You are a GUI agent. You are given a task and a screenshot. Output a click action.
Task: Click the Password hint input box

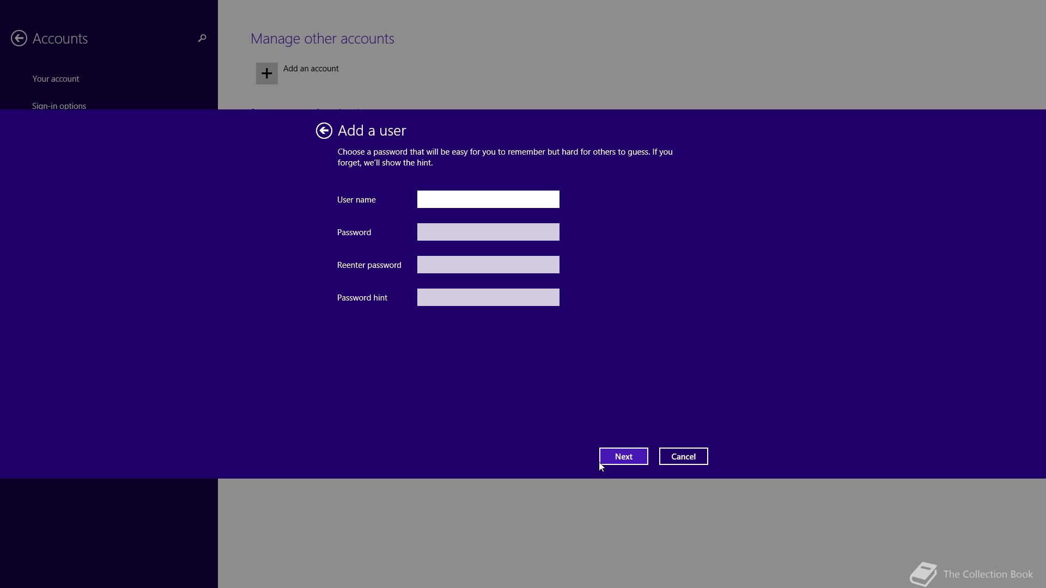[x=488, y=297]
